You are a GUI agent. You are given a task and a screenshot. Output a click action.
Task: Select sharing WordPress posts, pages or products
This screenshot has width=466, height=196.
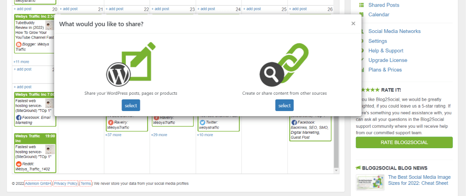click(x=131, y=105)
